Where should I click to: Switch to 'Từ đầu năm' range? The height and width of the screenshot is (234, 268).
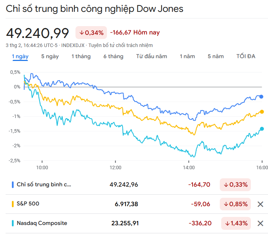pyautogui.click(x=152, y=56)
